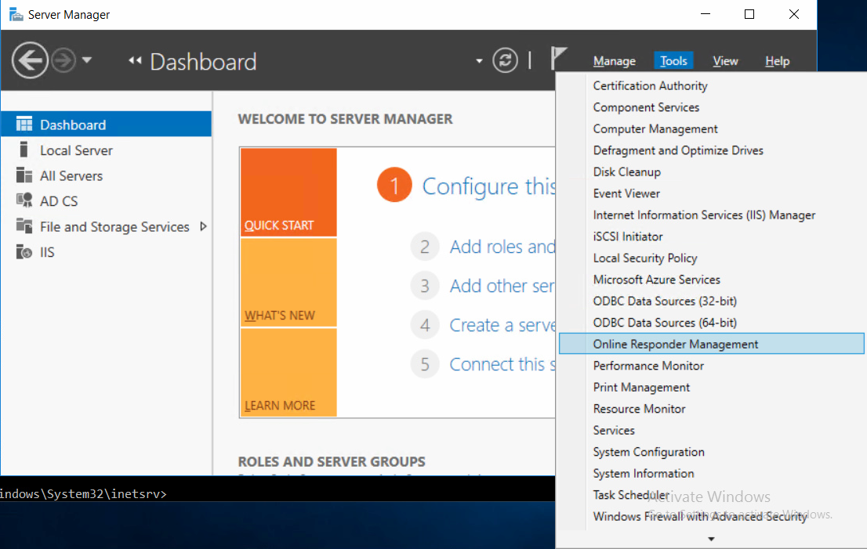Click the Configure this local server link
The image size is (867, 549).
click(488, 186)
